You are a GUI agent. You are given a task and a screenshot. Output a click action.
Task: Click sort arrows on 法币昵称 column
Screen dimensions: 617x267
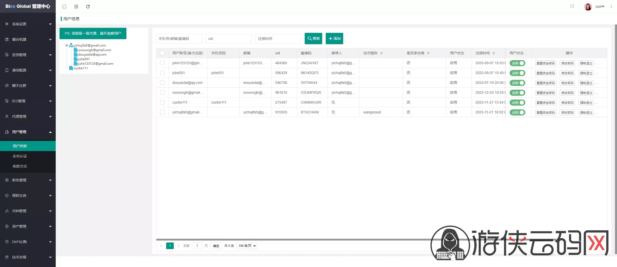(381, 53)
